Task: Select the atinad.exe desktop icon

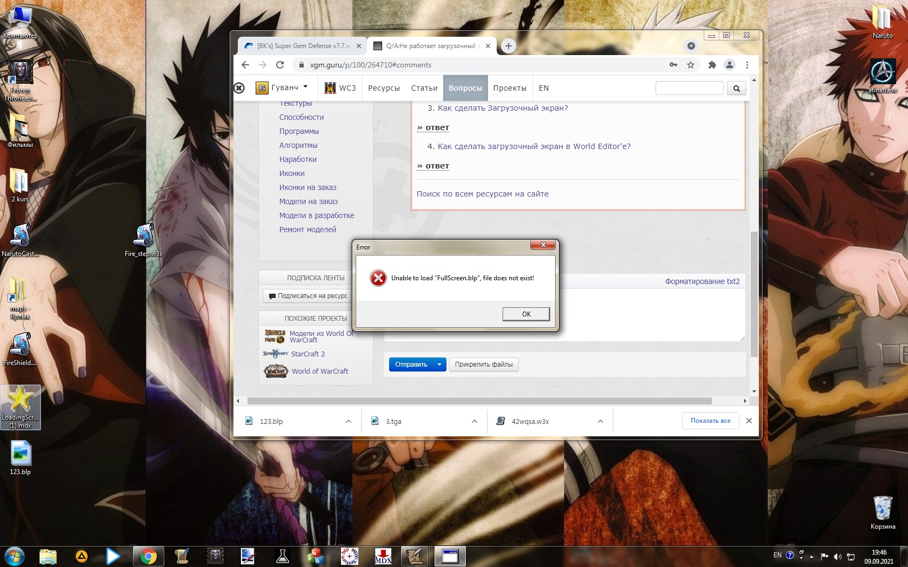Action: [883, 76]
